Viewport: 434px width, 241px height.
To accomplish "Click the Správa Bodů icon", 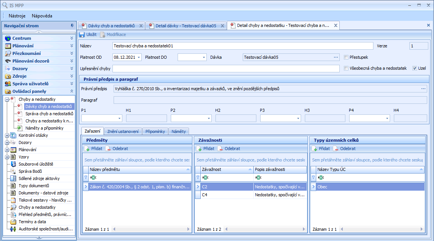I will coord(13,171).
